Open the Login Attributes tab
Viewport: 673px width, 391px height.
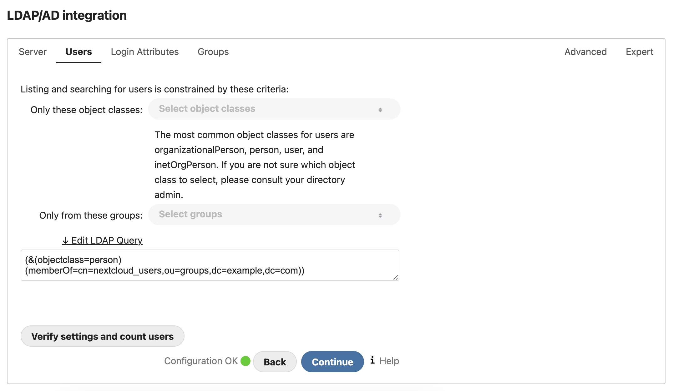(144, 52)
